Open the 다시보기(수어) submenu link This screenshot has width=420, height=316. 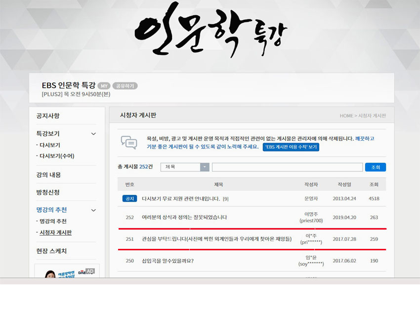tap(57, 156)
